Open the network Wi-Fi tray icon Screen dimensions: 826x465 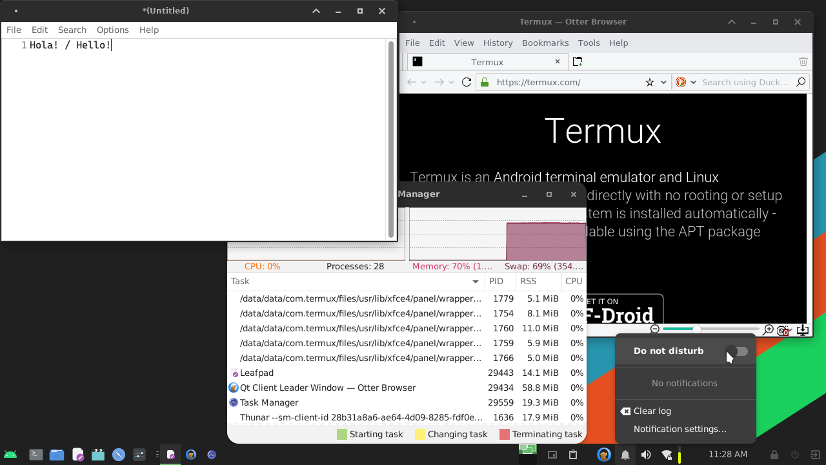(667, 455)
